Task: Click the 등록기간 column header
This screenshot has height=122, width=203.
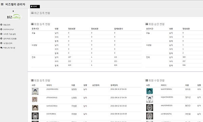Action: point(35,29)
